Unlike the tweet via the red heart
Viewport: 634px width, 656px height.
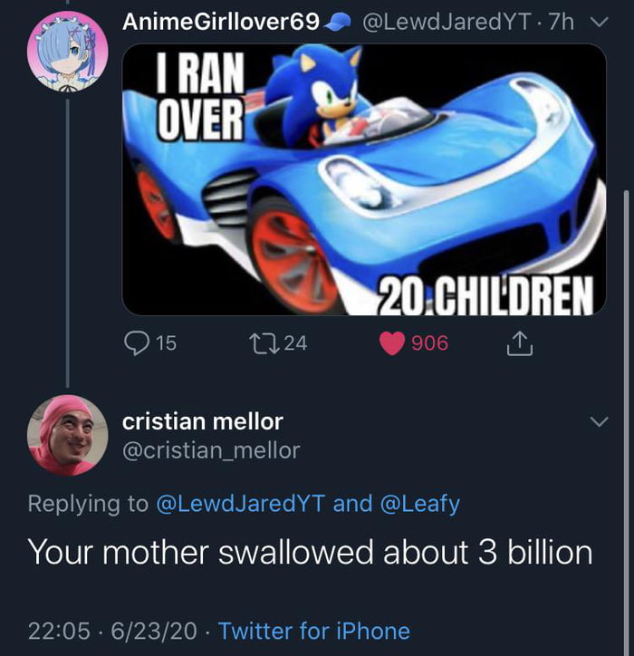click(392, 342)
